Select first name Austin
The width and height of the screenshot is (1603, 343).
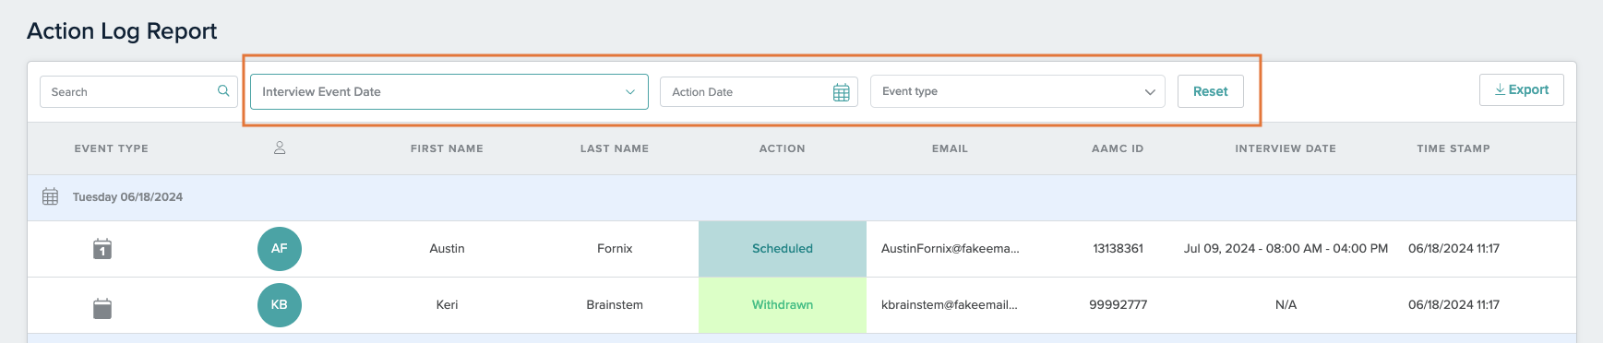pyautogui.click(x=447, y=249)
